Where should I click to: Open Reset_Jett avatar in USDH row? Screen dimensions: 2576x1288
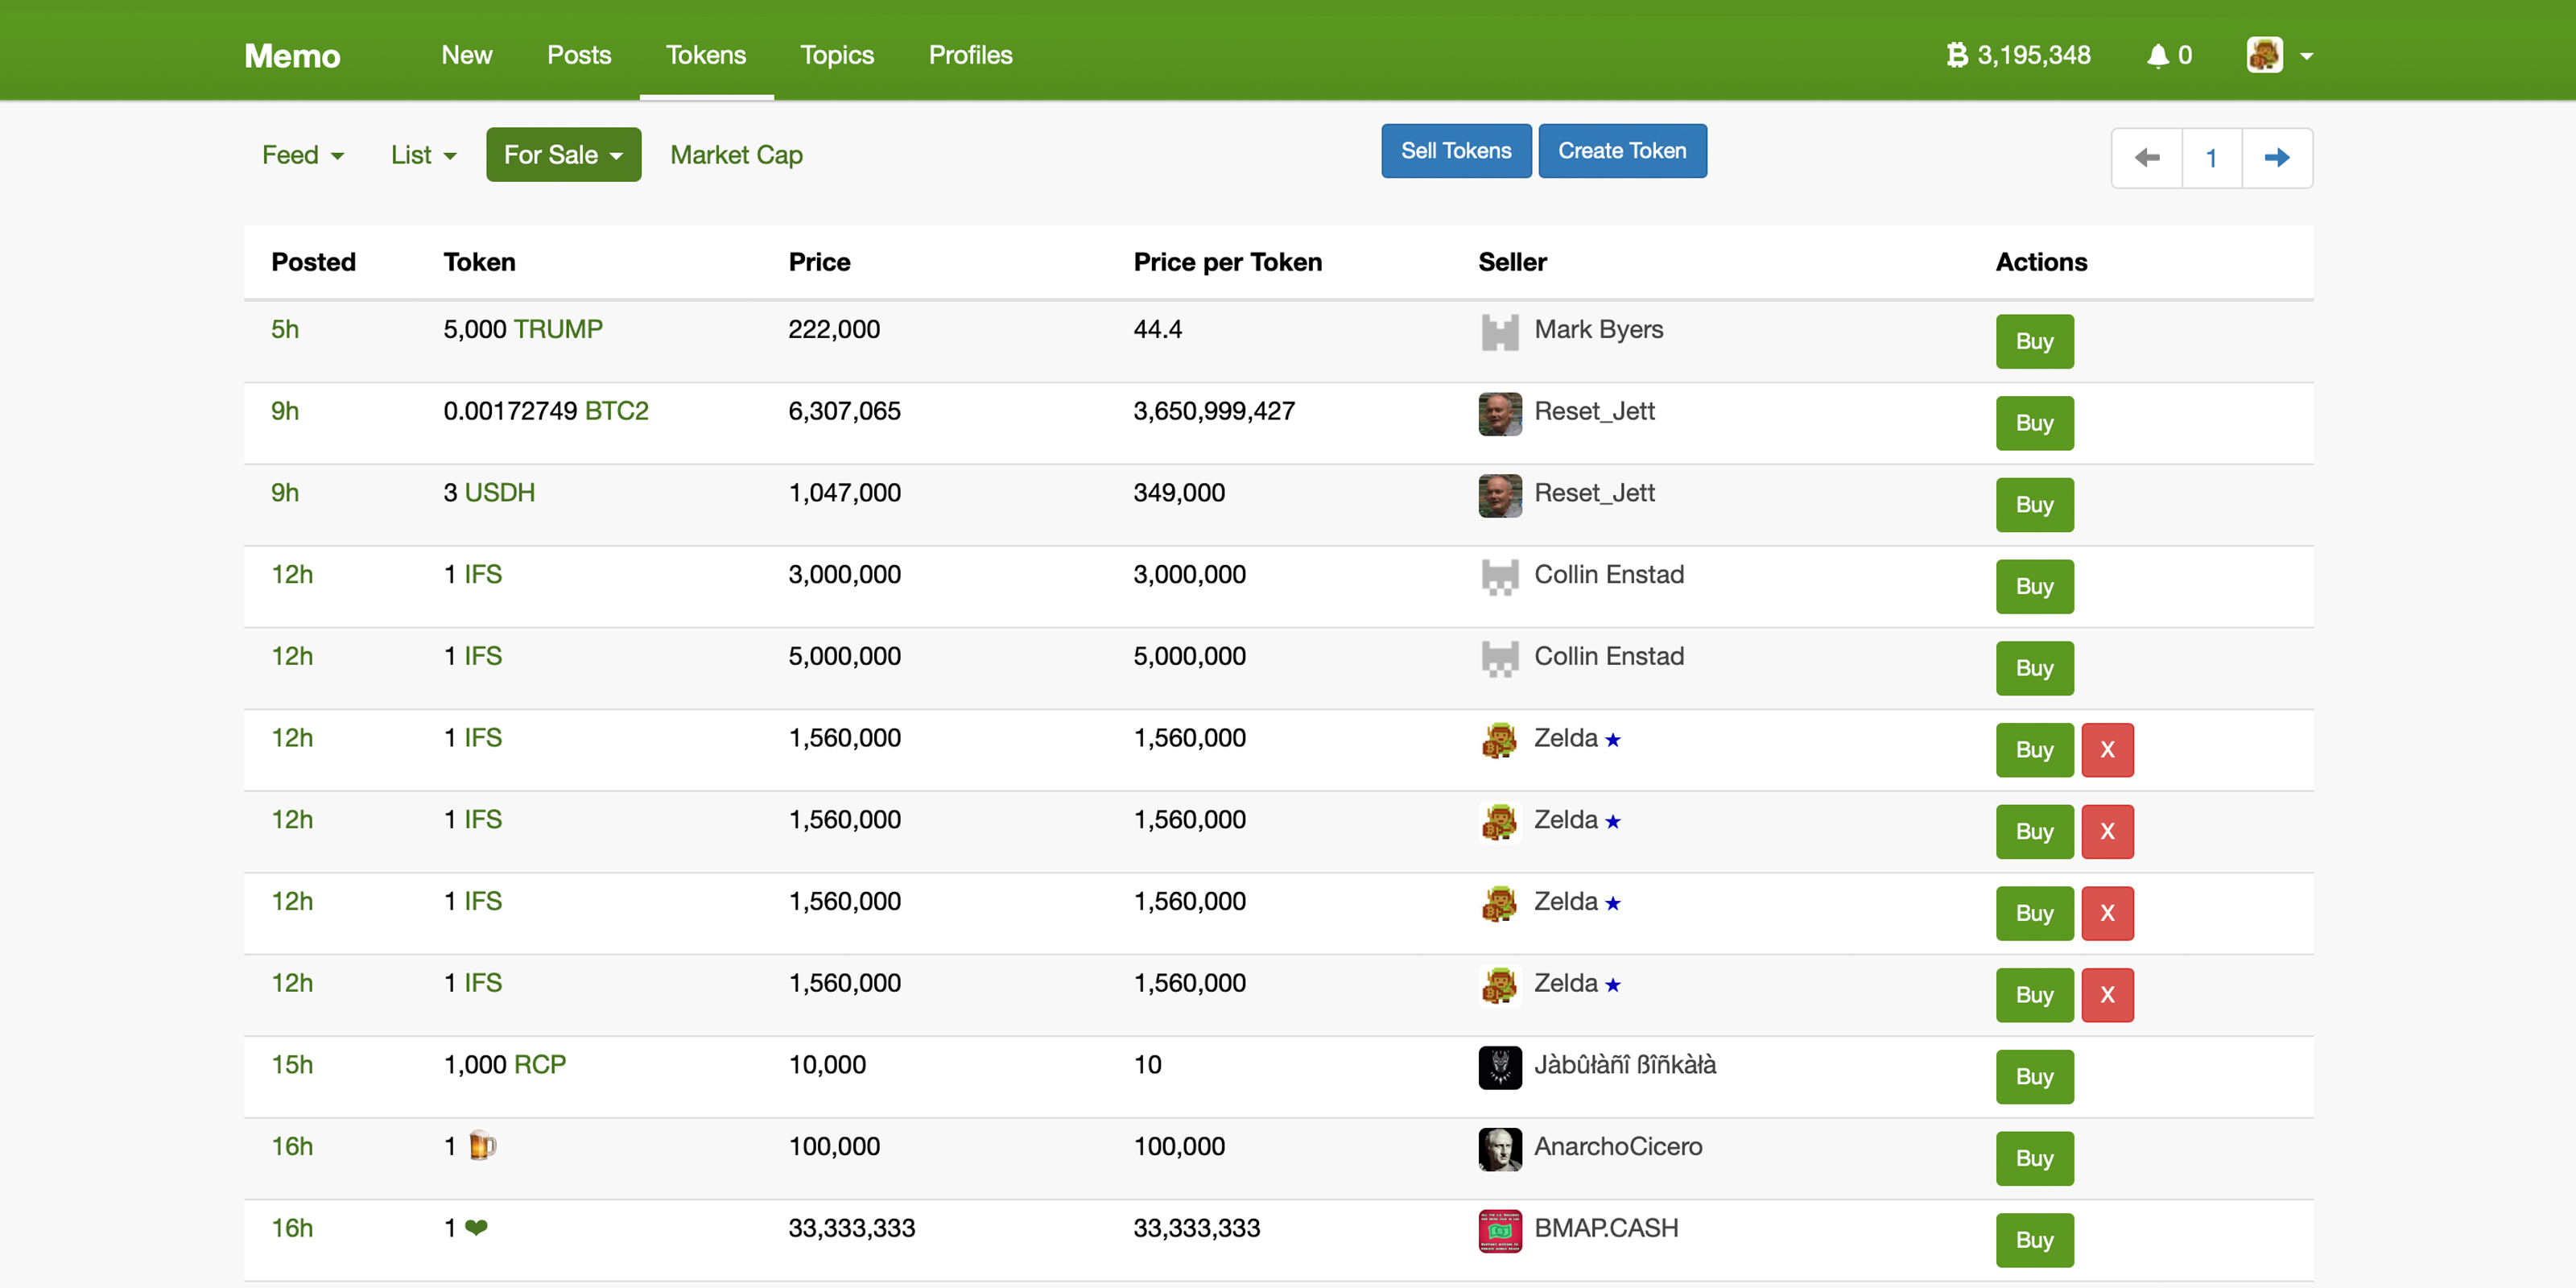(1500, 496)
